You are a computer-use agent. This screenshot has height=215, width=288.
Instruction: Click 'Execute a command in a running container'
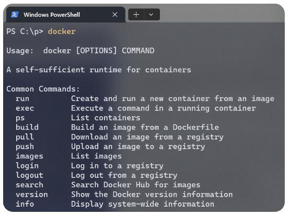(164, 108)
